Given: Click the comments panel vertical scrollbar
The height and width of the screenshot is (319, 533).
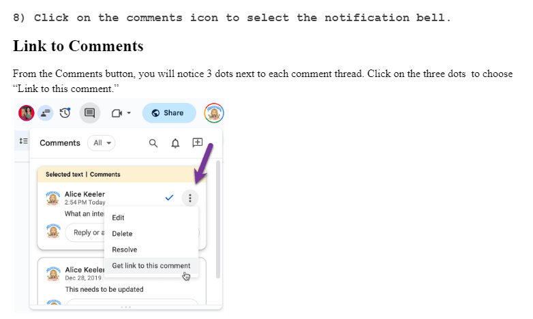Looking at the screenshot, I should pos(218,219).
